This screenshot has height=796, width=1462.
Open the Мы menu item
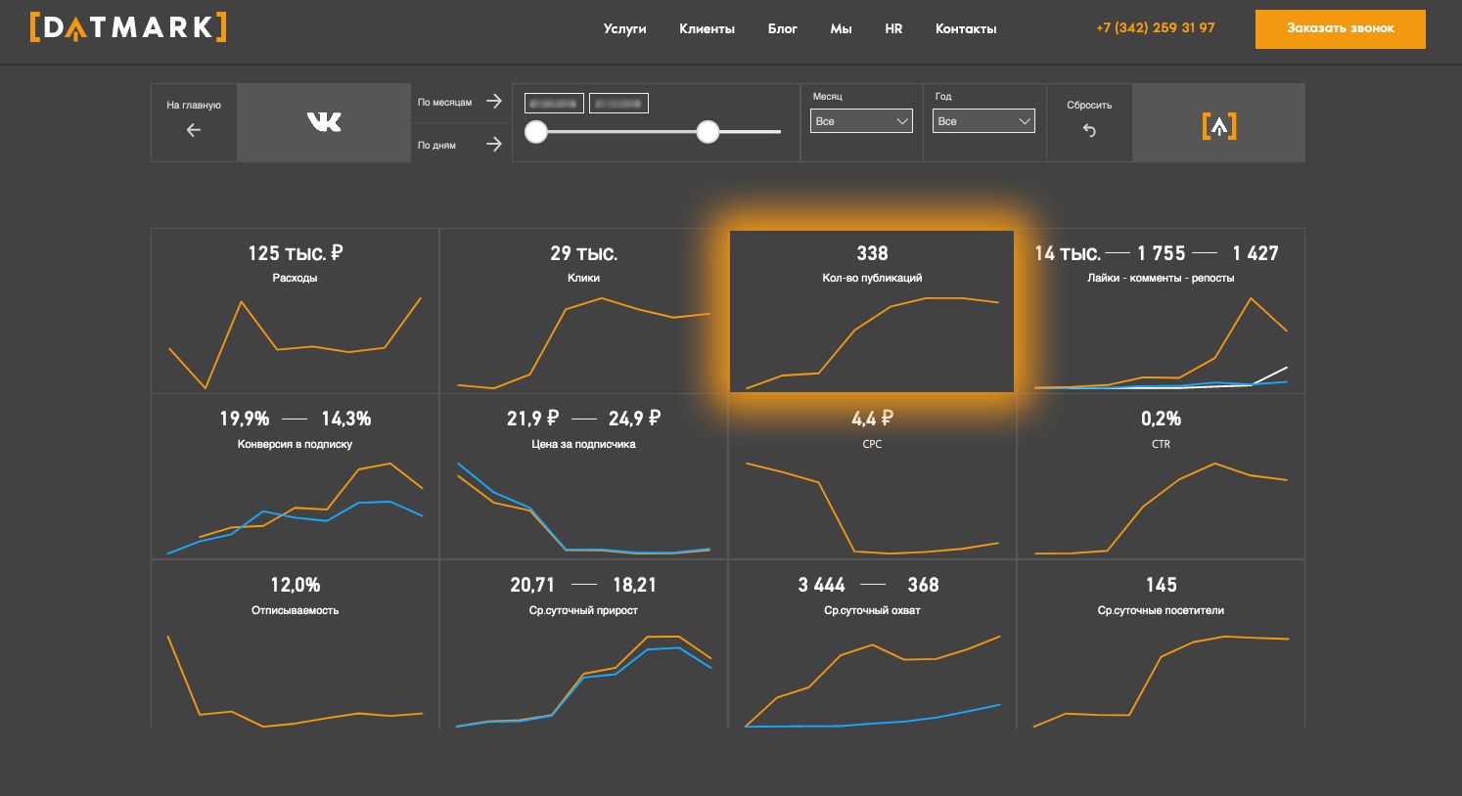(x=841, y=29)
